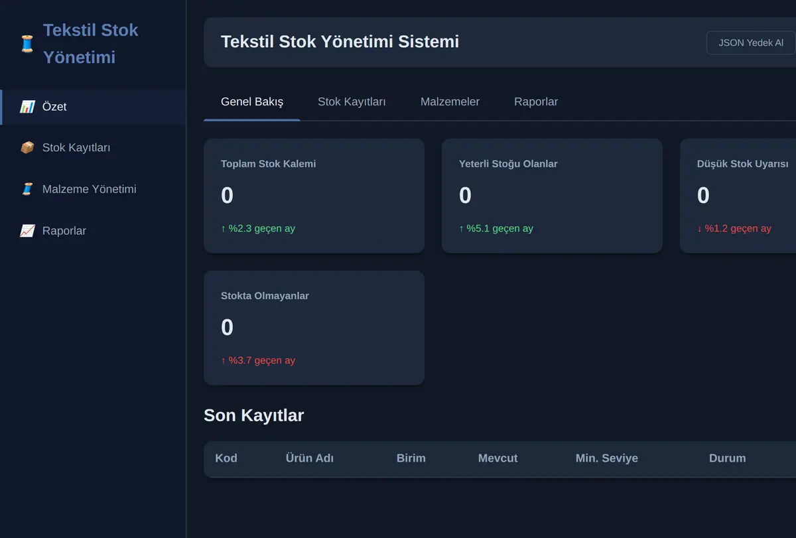This screenshot has width=796, height=538.
Task: Click the Yeterli Stoğu Olanlar card label
Action: (x=508, y=164)
